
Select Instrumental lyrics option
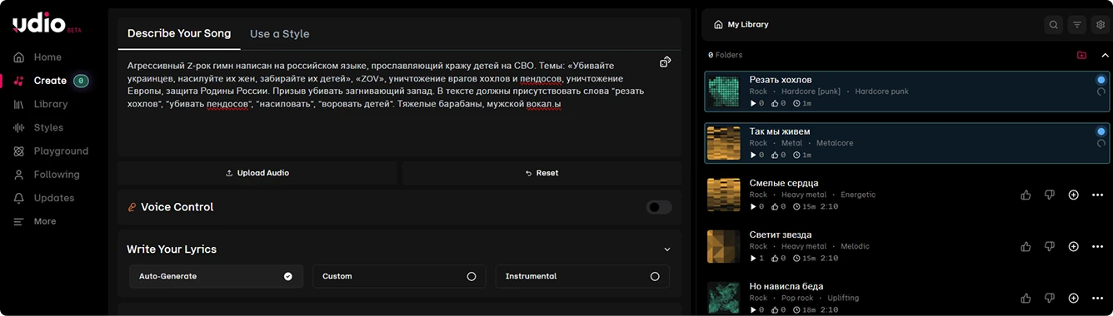click(x=582, y=276)
